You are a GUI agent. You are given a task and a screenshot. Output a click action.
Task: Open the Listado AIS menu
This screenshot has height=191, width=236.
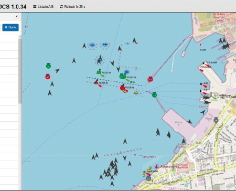pos(44,7)
